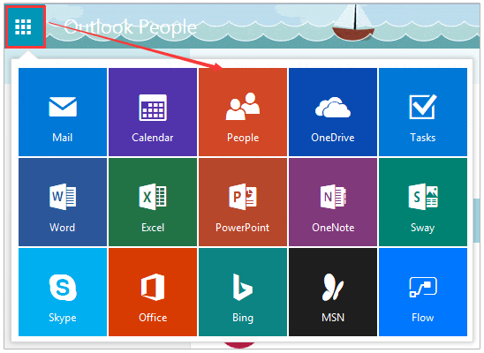Launch Bing from the app grid

(243, 292)
